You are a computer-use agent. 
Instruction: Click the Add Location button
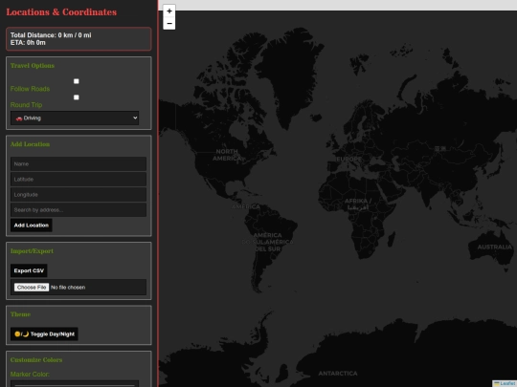(x=32, y=226)
